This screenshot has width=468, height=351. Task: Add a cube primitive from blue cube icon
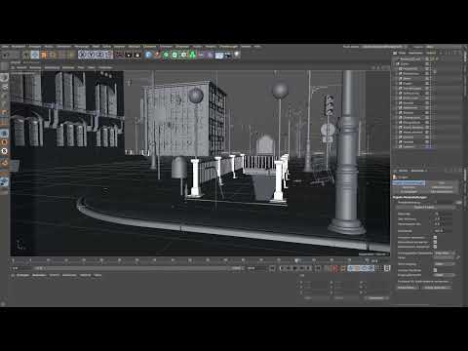click(148, 55)
